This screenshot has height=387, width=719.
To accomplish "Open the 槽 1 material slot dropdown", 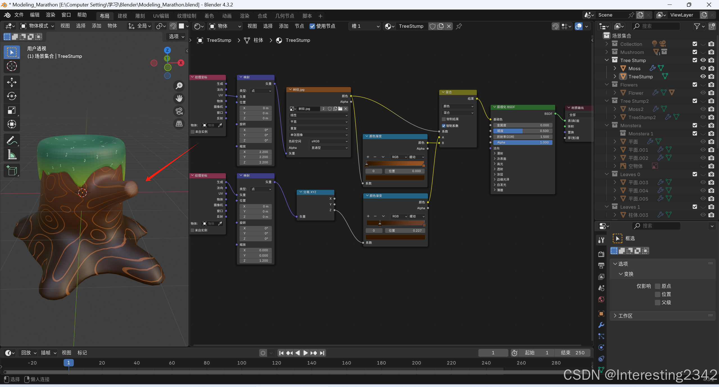I will click(x=365, y=26).
